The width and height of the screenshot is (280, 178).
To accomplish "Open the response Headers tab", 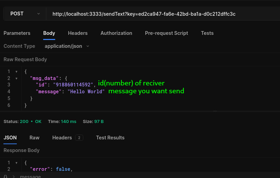I will pyautogui.click(x=62, y=138).
